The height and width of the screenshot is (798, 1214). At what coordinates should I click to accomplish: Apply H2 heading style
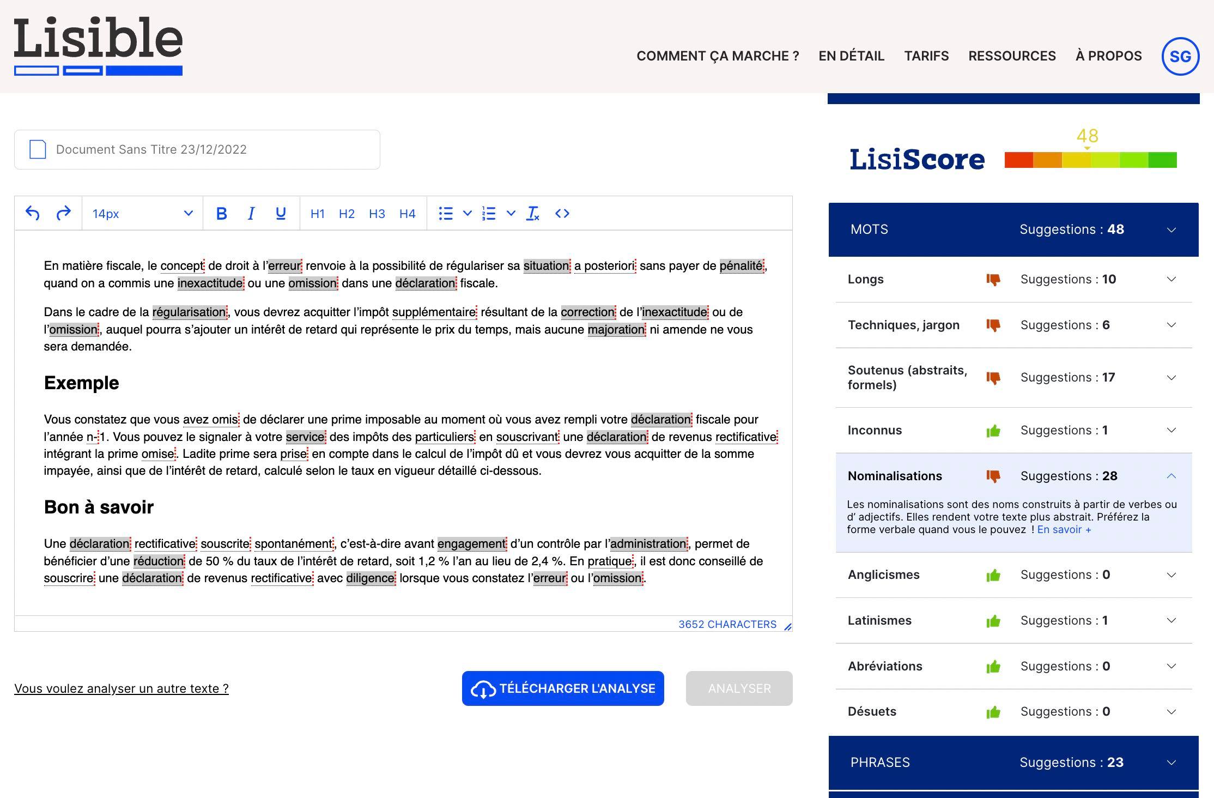pos(347,214)
